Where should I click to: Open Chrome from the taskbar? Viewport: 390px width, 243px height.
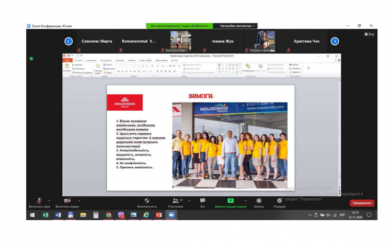(x=108, y=215)
